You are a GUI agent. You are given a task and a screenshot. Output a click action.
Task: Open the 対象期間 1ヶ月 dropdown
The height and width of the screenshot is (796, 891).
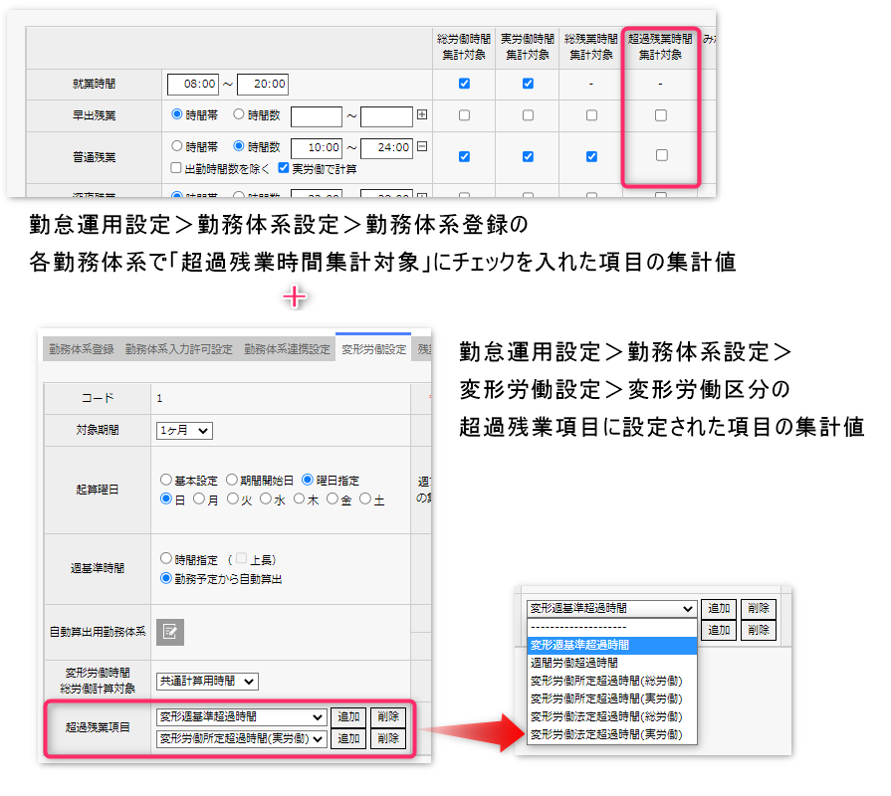[x=184, y=431]
